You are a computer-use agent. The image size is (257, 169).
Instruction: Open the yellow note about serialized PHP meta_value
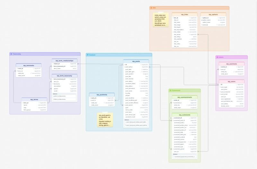[x=161, y=20]
